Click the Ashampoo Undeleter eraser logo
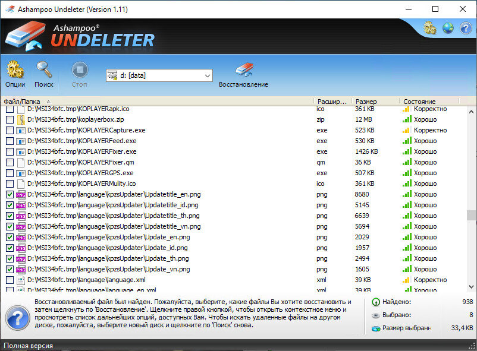The width and height of the screenshot is (477, 351). point(25,36)
